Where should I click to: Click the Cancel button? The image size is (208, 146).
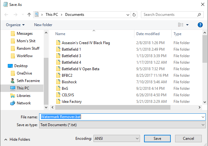coord(188,139)
